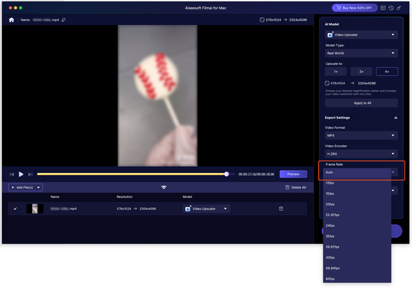Open the history clock icon
This screenshot has height=288, width=412.
[x=391, y=8]
